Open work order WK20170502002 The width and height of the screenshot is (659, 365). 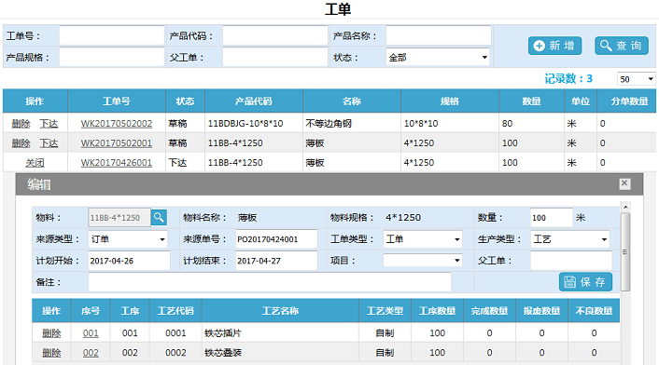coord(117,124)
